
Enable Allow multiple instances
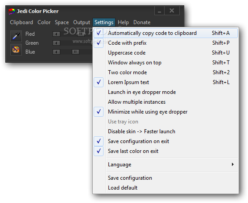166,102
